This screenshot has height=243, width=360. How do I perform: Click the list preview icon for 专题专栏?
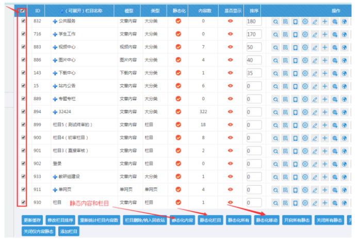285,99
